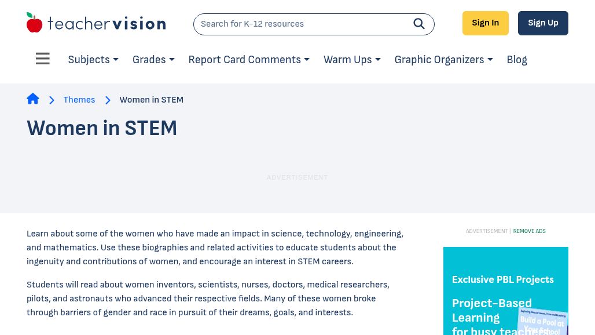Click the magnifying glass search icon

point(419,24)
